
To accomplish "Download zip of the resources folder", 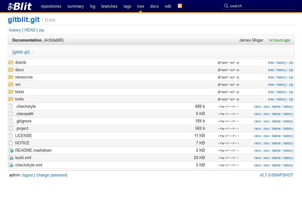I will [x=291, y=77].
